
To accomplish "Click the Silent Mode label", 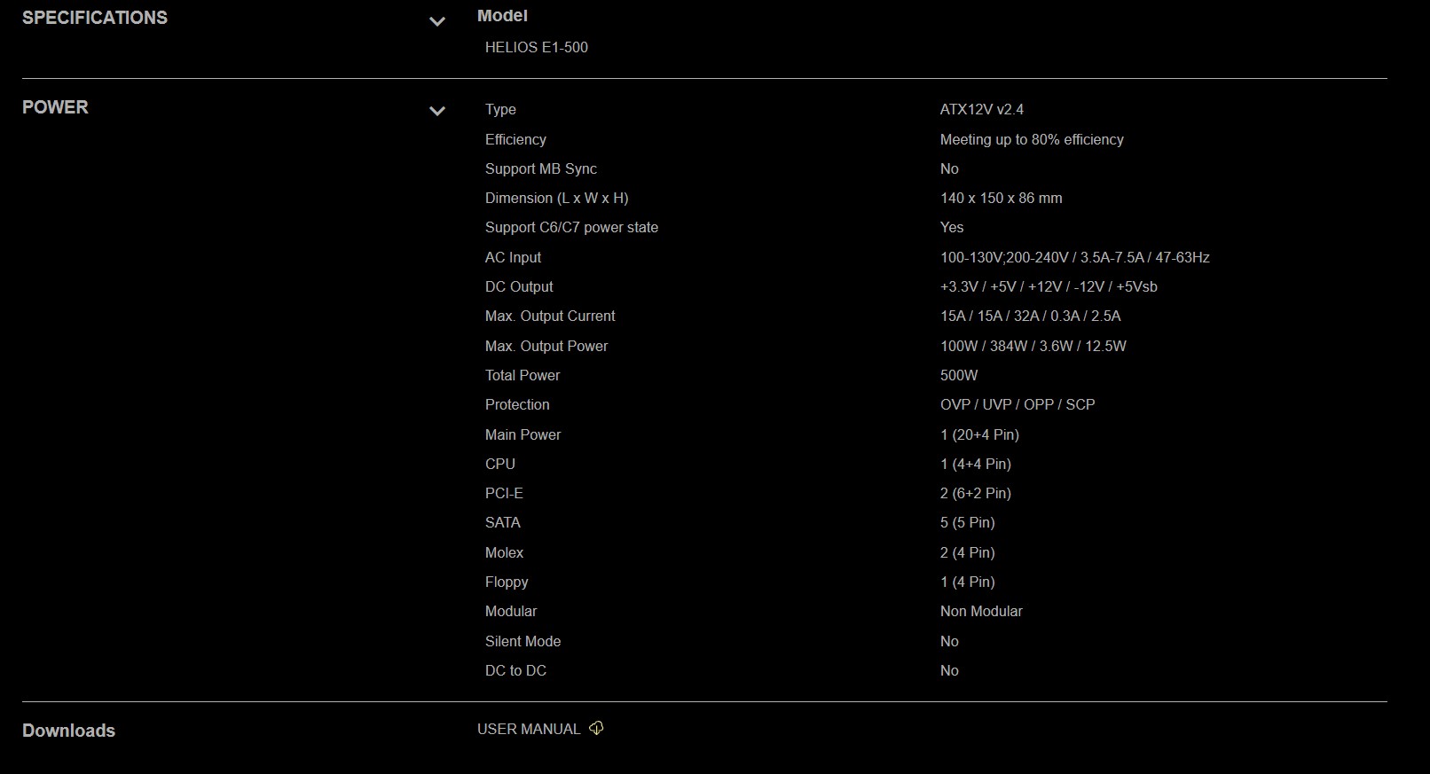I will (x=522, y=641).
